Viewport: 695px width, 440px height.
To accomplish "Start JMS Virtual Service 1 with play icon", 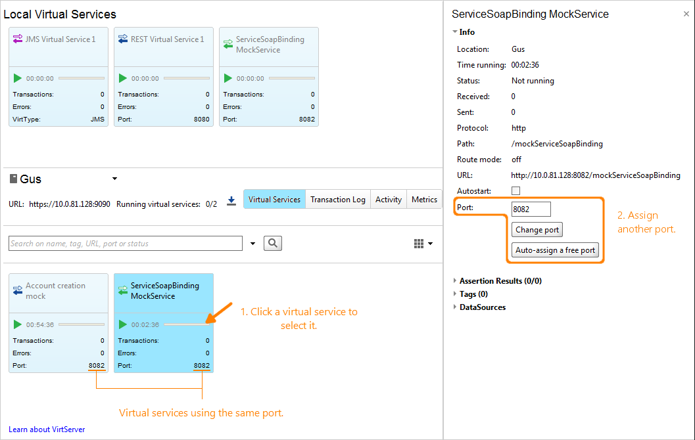I will click(18, 78).
